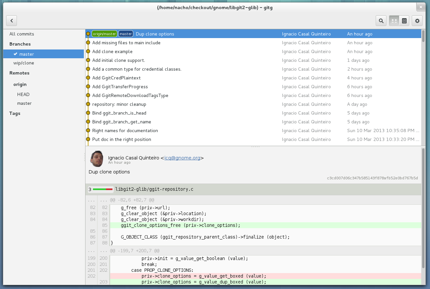Click the master branch badge on commit

[125, 34]
